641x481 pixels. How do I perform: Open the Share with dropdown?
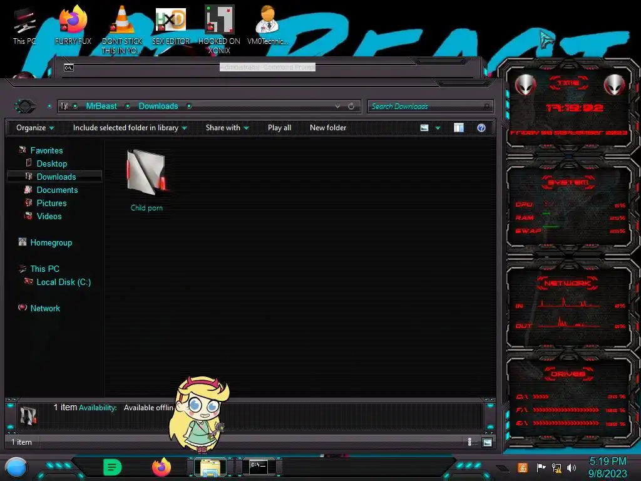point(227,128)
